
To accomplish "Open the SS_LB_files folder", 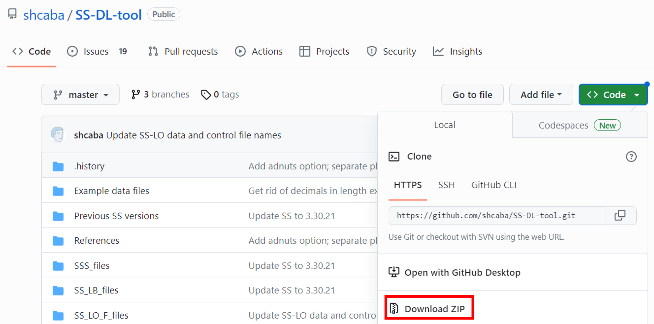I will [x=96, y=290].
